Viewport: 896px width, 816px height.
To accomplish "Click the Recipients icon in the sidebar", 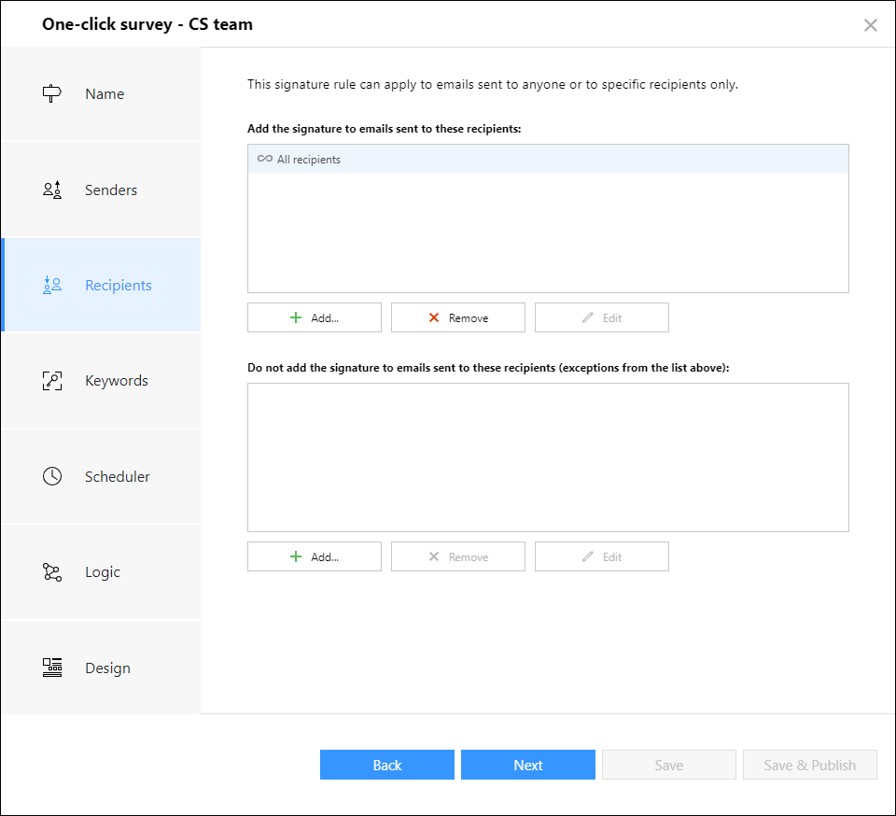I will point(52,285).
